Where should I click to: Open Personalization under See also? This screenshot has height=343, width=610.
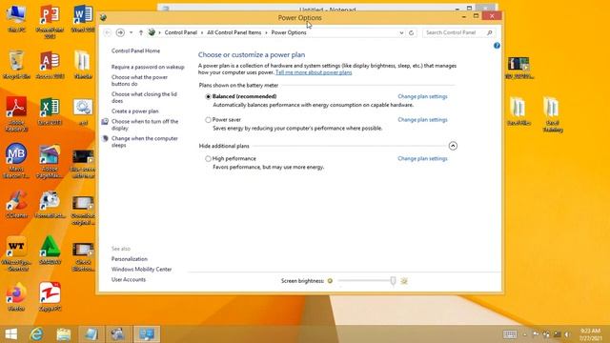click(130, 259)
